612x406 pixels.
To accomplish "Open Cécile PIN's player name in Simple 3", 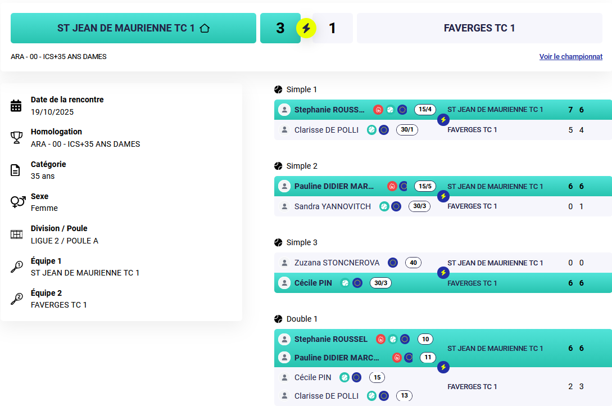I will [313, 283].
